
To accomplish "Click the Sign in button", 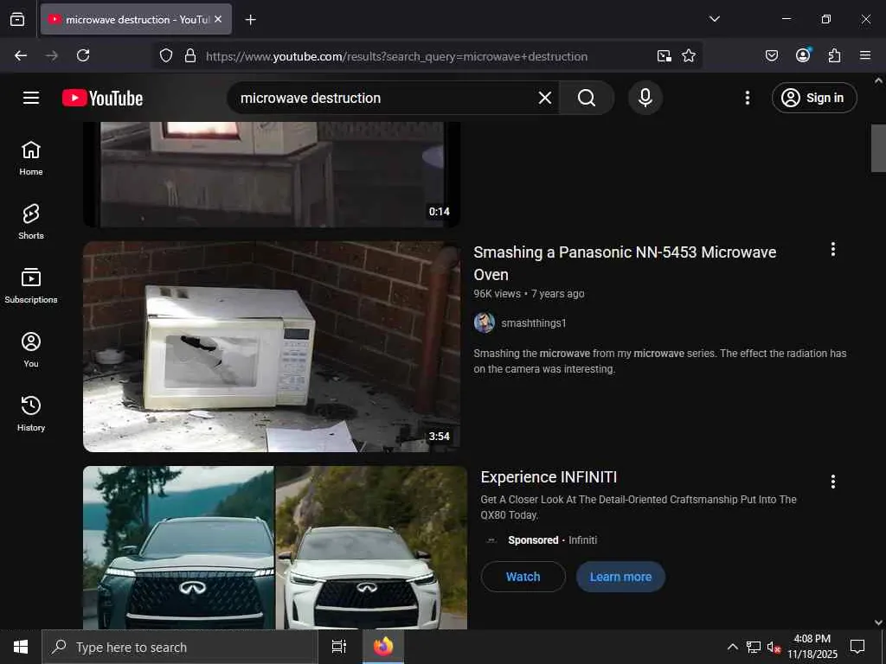I will tap(814, 98).
